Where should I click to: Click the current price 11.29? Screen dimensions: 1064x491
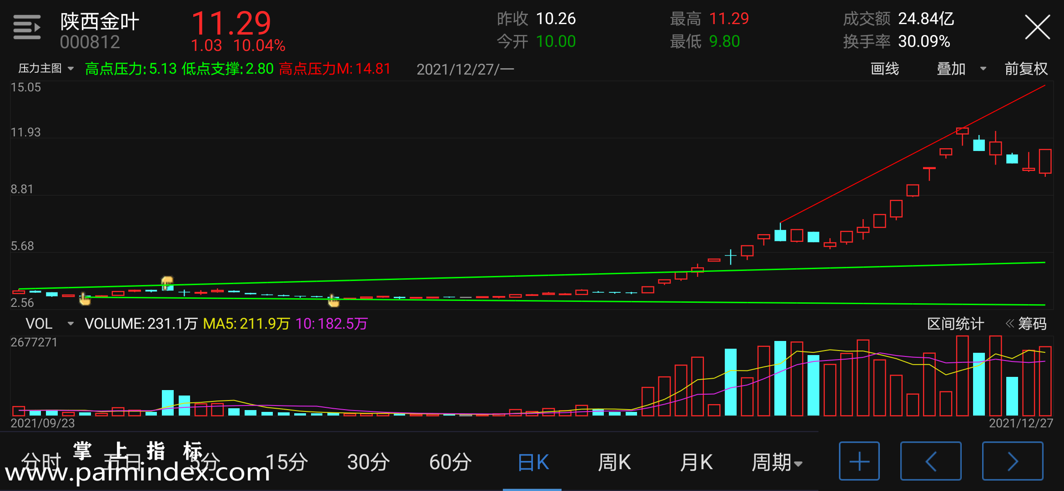[x=231, y=23]
